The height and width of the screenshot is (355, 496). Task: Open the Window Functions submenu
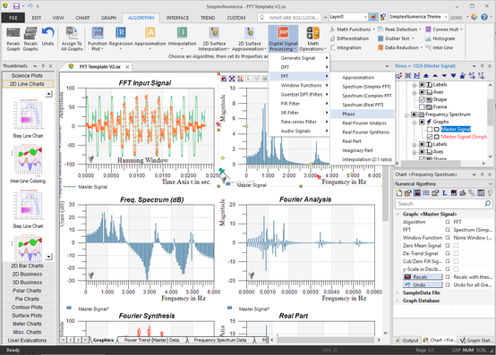point(299,85)
